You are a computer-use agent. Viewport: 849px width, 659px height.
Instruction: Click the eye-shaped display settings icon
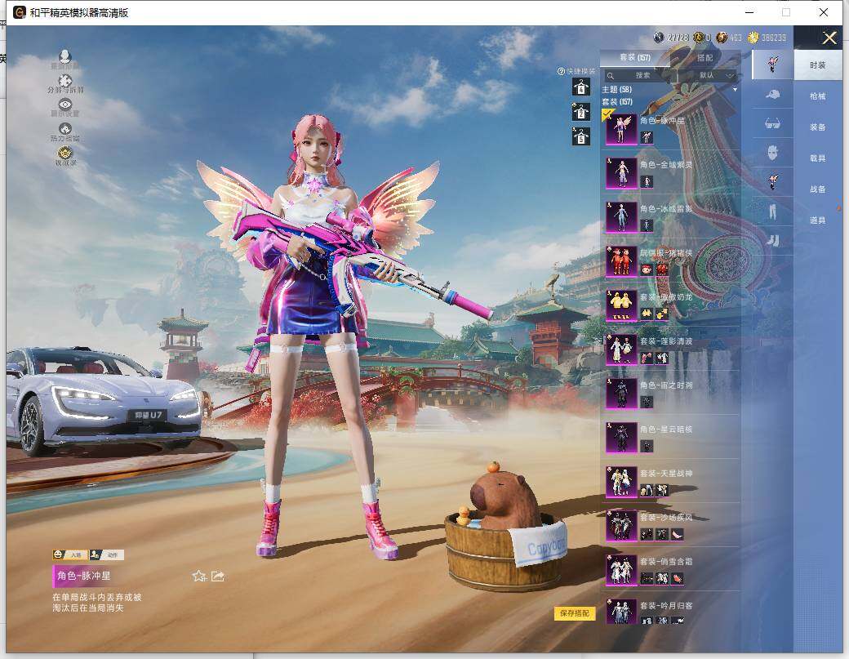point(65,105)
